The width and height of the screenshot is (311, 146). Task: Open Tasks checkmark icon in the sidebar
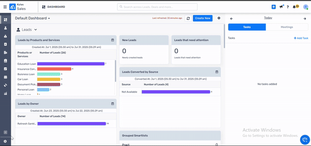[5, 69]
